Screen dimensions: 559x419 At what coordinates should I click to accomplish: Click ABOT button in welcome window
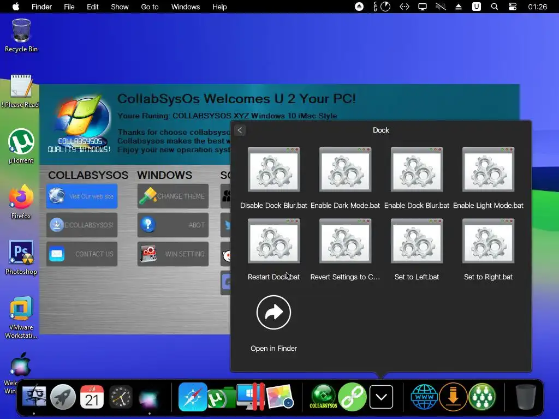(173, 225)
